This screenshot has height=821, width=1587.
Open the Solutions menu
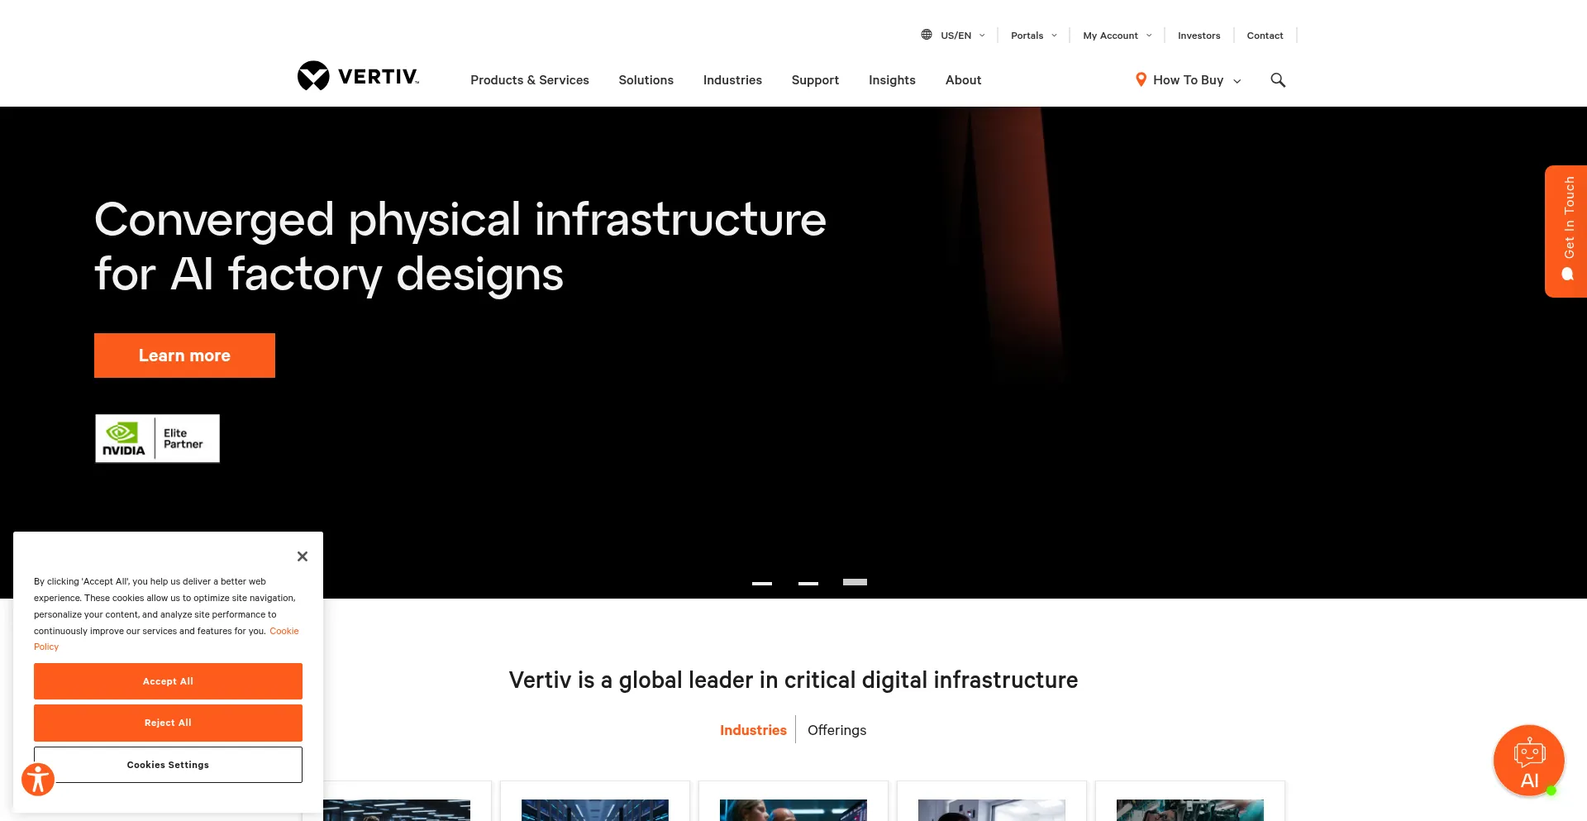[x=646, y=80]
